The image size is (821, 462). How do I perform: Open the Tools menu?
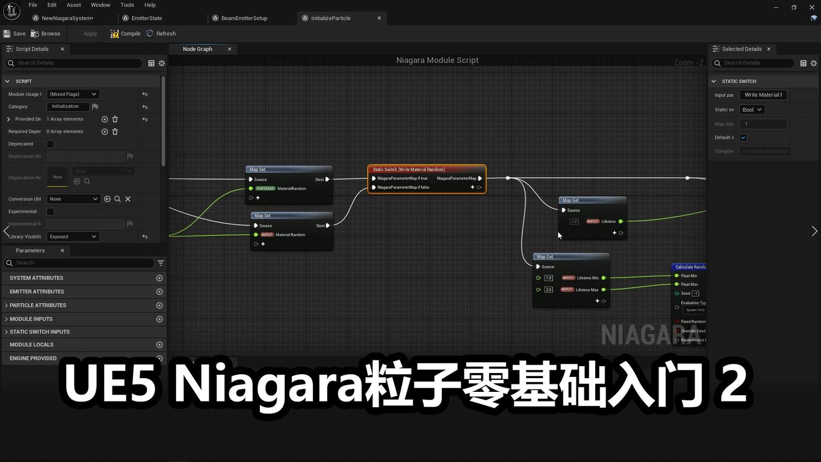tap(127, 5)
